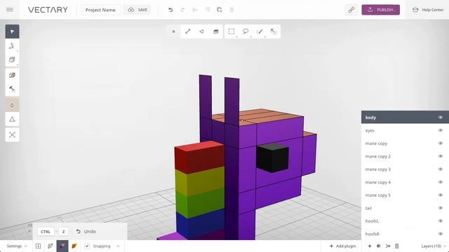
Task: Select the eyes layer
Action: point(405,130)
